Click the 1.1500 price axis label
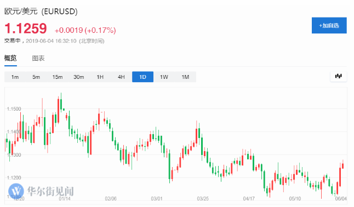Screen dimensions: 354x207 pyautogui.click(x=14, y=109)
